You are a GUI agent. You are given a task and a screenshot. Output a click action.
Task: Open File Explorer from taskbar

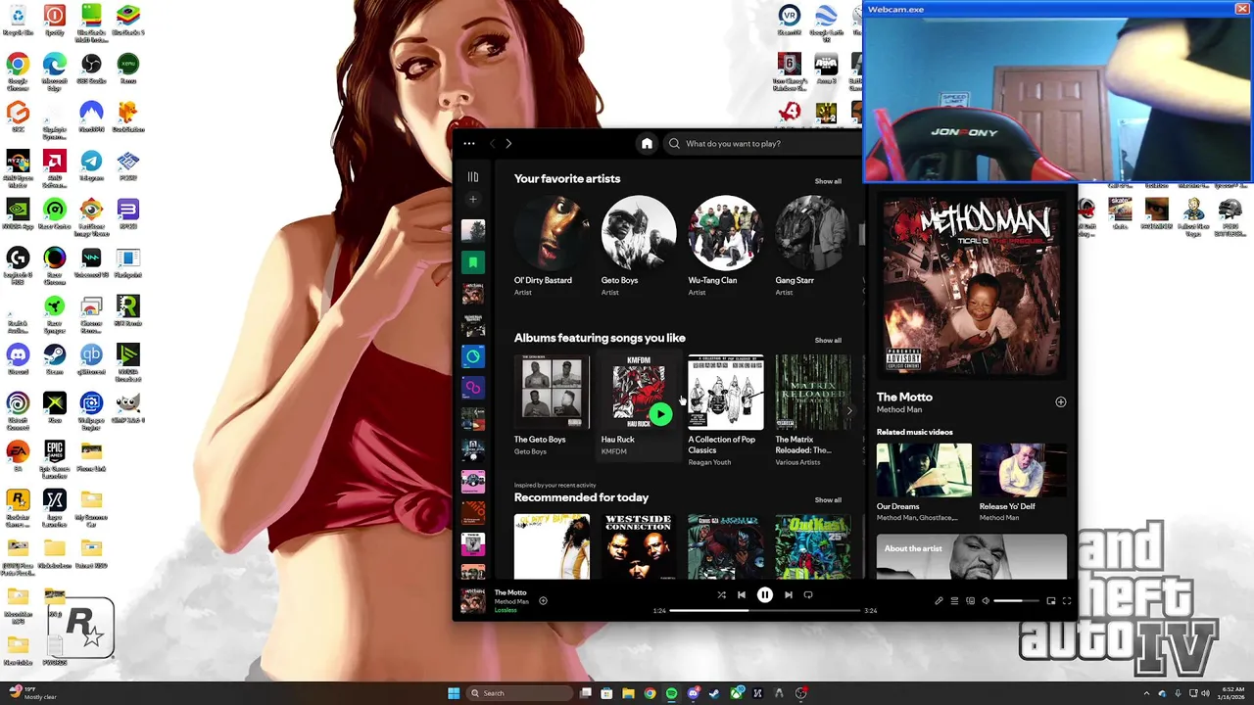click(628, 693)
